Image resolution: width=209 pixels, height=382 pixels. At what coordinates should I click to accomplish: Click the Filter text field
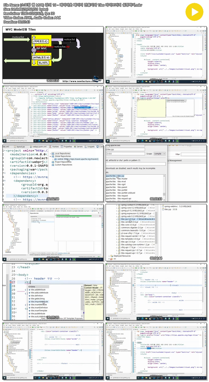(x=193, y=154)
